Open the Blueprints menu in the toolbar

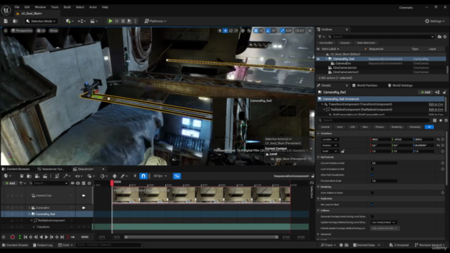point(82,21)
